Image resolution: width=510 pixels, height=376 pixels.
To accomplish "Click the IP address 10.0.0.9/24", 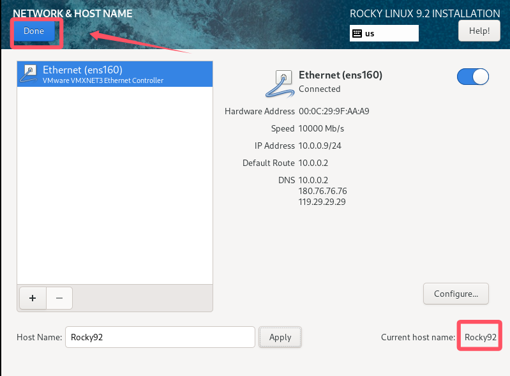I will [320, 146].
